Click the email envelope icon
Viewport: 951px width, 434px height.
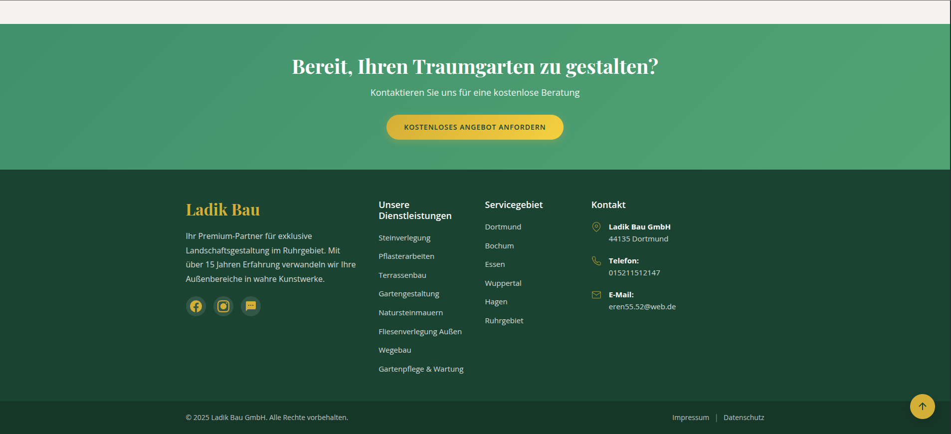point(596,295)
